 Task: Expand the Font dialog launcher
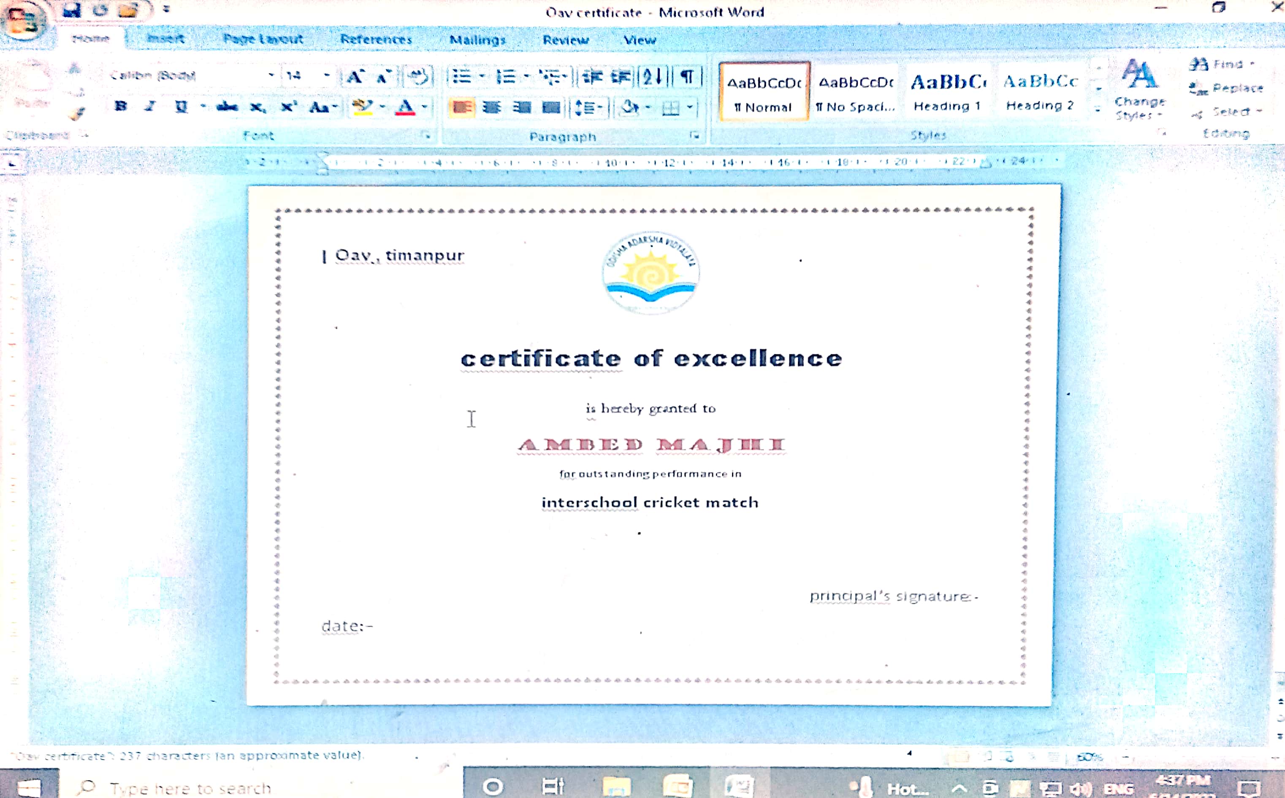(x=426, y=136)
